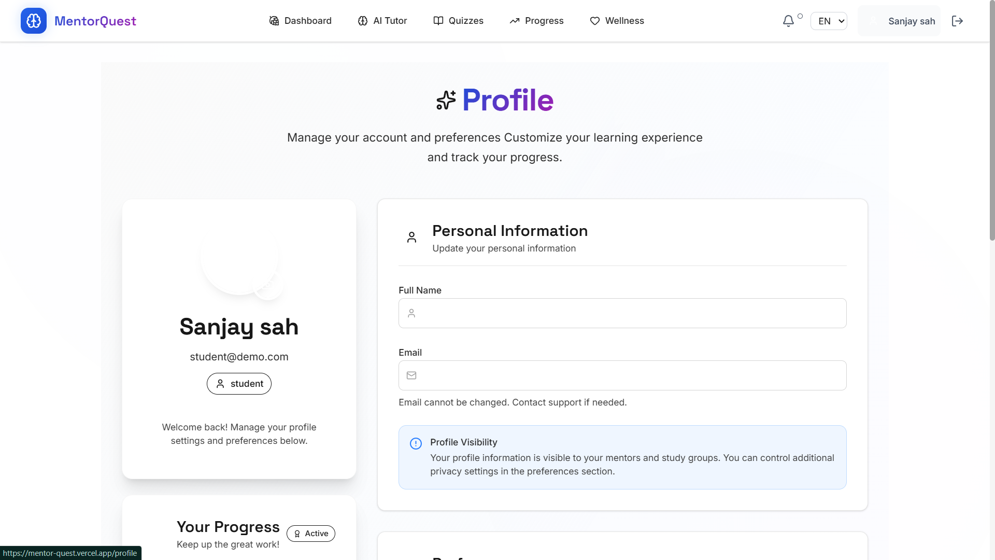Click the Profile Visibility info icon
995x560 pixels.
pos(416,443)
